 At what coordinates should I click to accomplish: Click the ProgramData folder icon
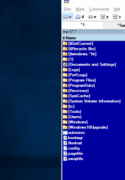click(65, 85)
